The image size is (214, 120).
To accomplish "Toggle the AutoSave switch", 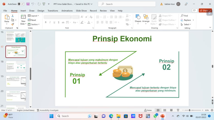I will pos(21,4).
